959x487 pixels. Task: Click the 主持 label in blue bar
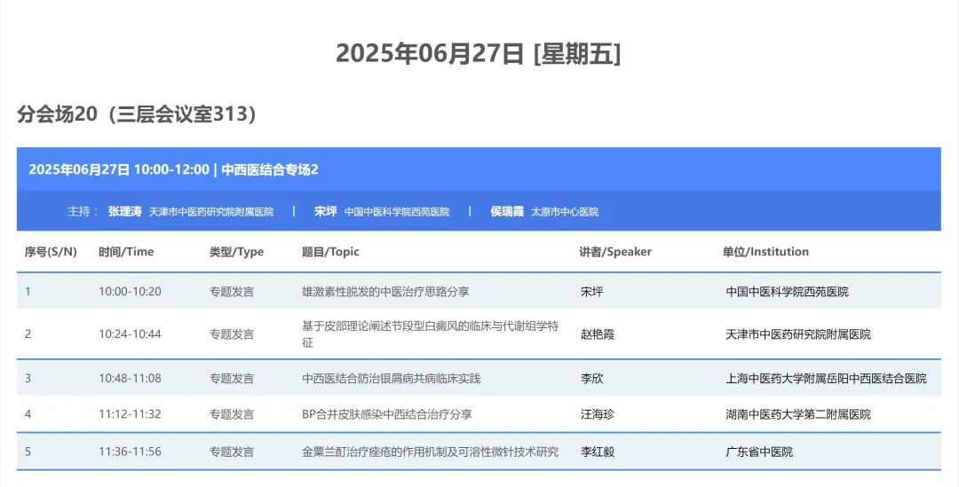point(83,211)
